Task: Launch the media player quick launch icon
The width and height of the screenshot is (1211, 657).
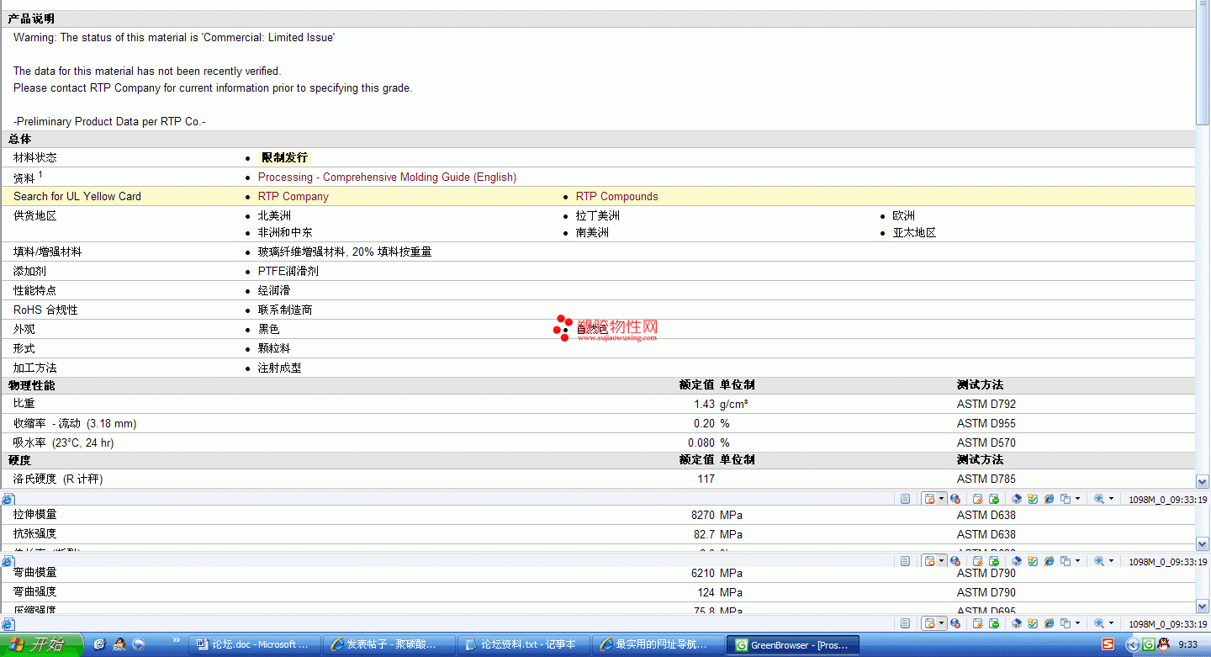Action: pyautogui.click(x=139, y=644)
